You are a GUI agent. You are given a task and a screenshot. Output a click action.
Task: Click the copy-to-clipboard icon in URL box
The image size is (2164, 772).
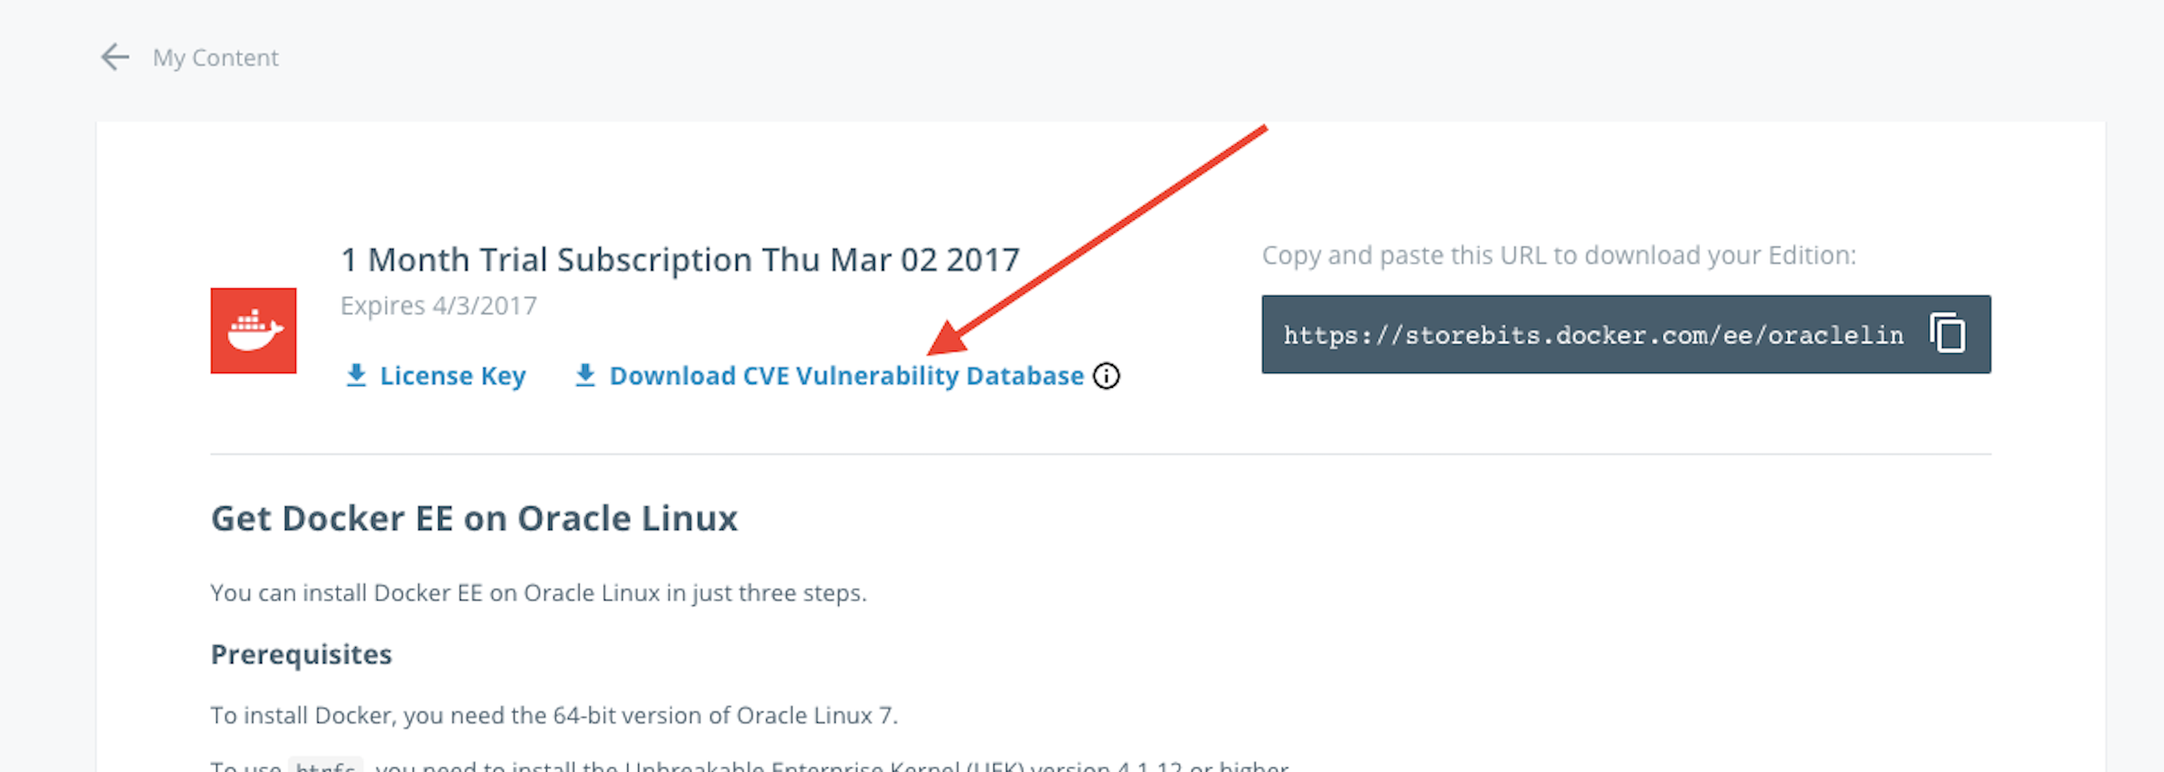(x=1947, y=333)
